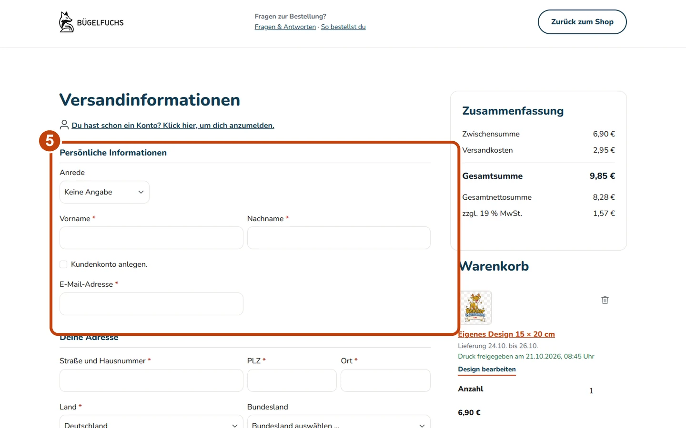Open the Land dropdown showing Deutschland
686x428 pixels.
pyautogui.click(x=151, y=422)
